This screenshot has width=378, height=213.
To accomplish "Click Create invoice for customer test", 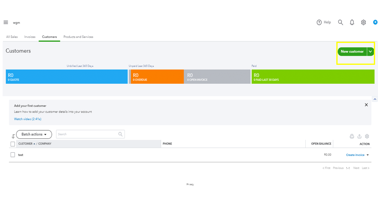I will coord(355,155).
